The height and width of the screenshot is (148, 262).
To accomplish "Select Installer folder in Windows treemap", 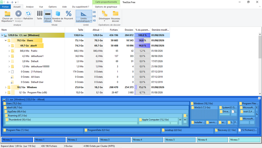I will tap(198, 122).
